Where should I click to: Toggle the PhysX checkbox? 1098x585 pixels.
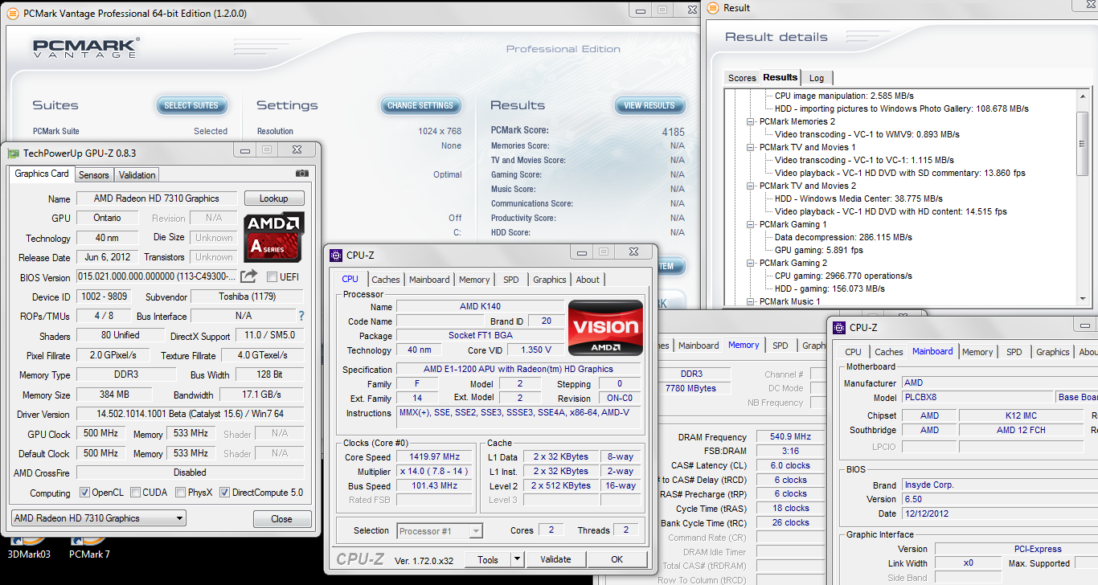tap(181, 493)
